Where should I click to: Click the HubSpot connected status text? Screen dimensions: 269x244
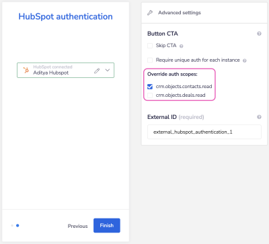(x=52, y=67)
